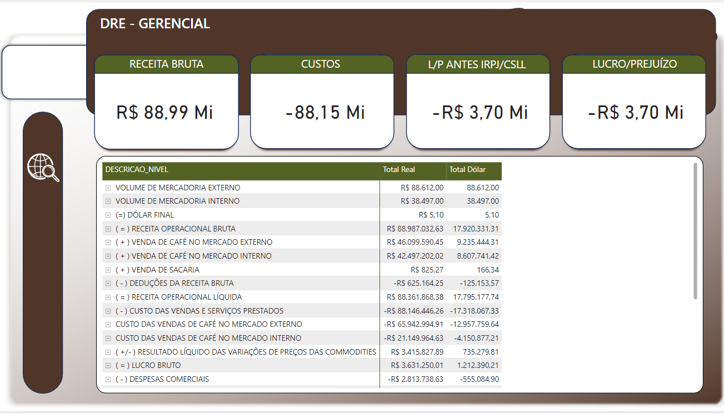
Task: Expand VENDA DE CAFÉ NO MERCADO INTERNO row
Action: [108, 256]
